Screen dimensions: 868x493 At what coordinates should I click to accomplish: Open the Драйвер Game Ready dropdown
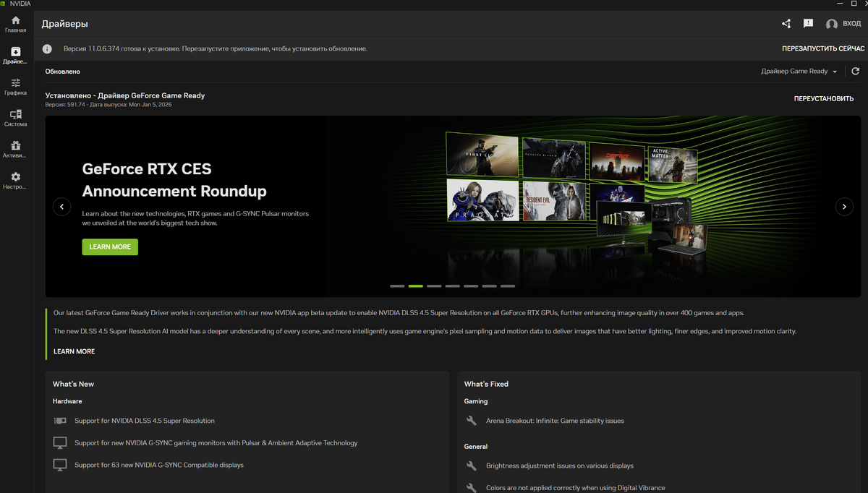(799, 72)
